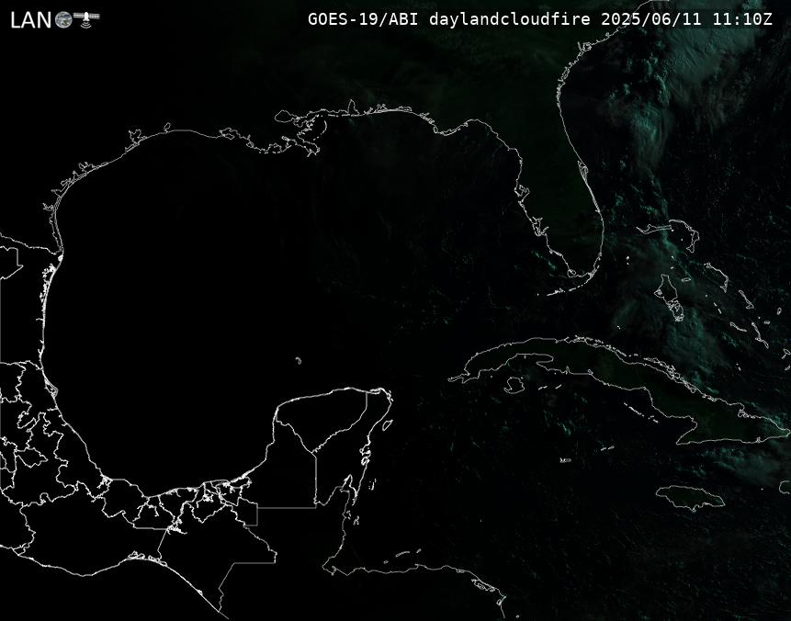
Task: Click the satellite icon in the logo
Action: [x=86, y=18]
